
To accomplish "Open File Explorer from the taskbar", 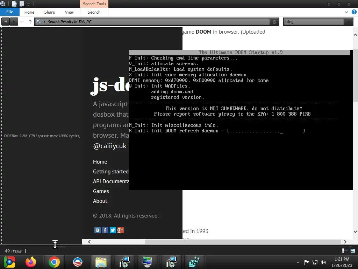I will point(101,262).
